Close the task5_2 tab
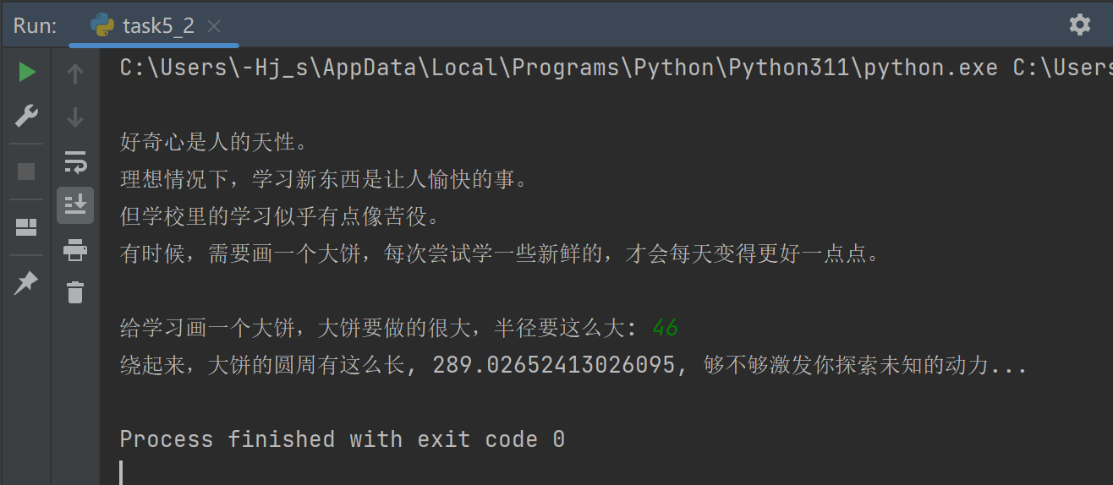 point(214,26)
